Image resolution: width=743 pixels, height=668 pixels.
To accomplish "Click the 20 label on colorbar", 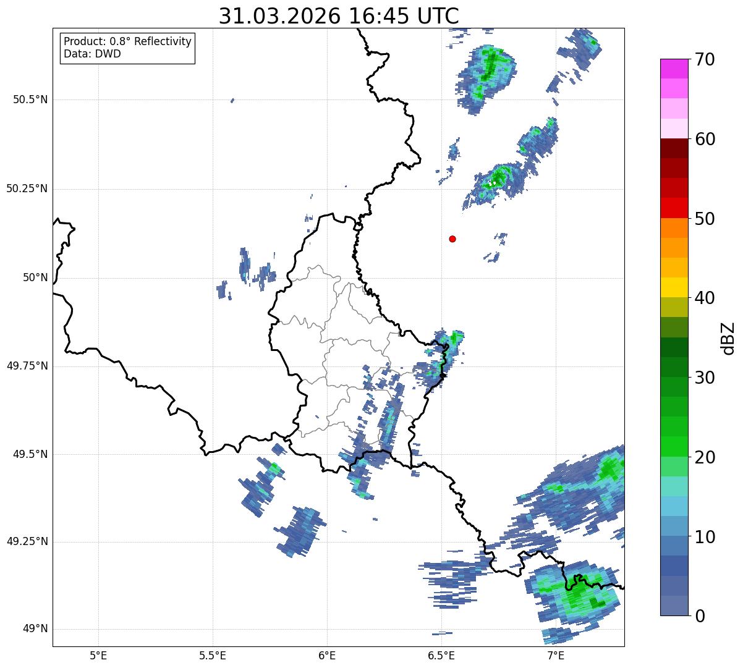I will tap(705, 457).
